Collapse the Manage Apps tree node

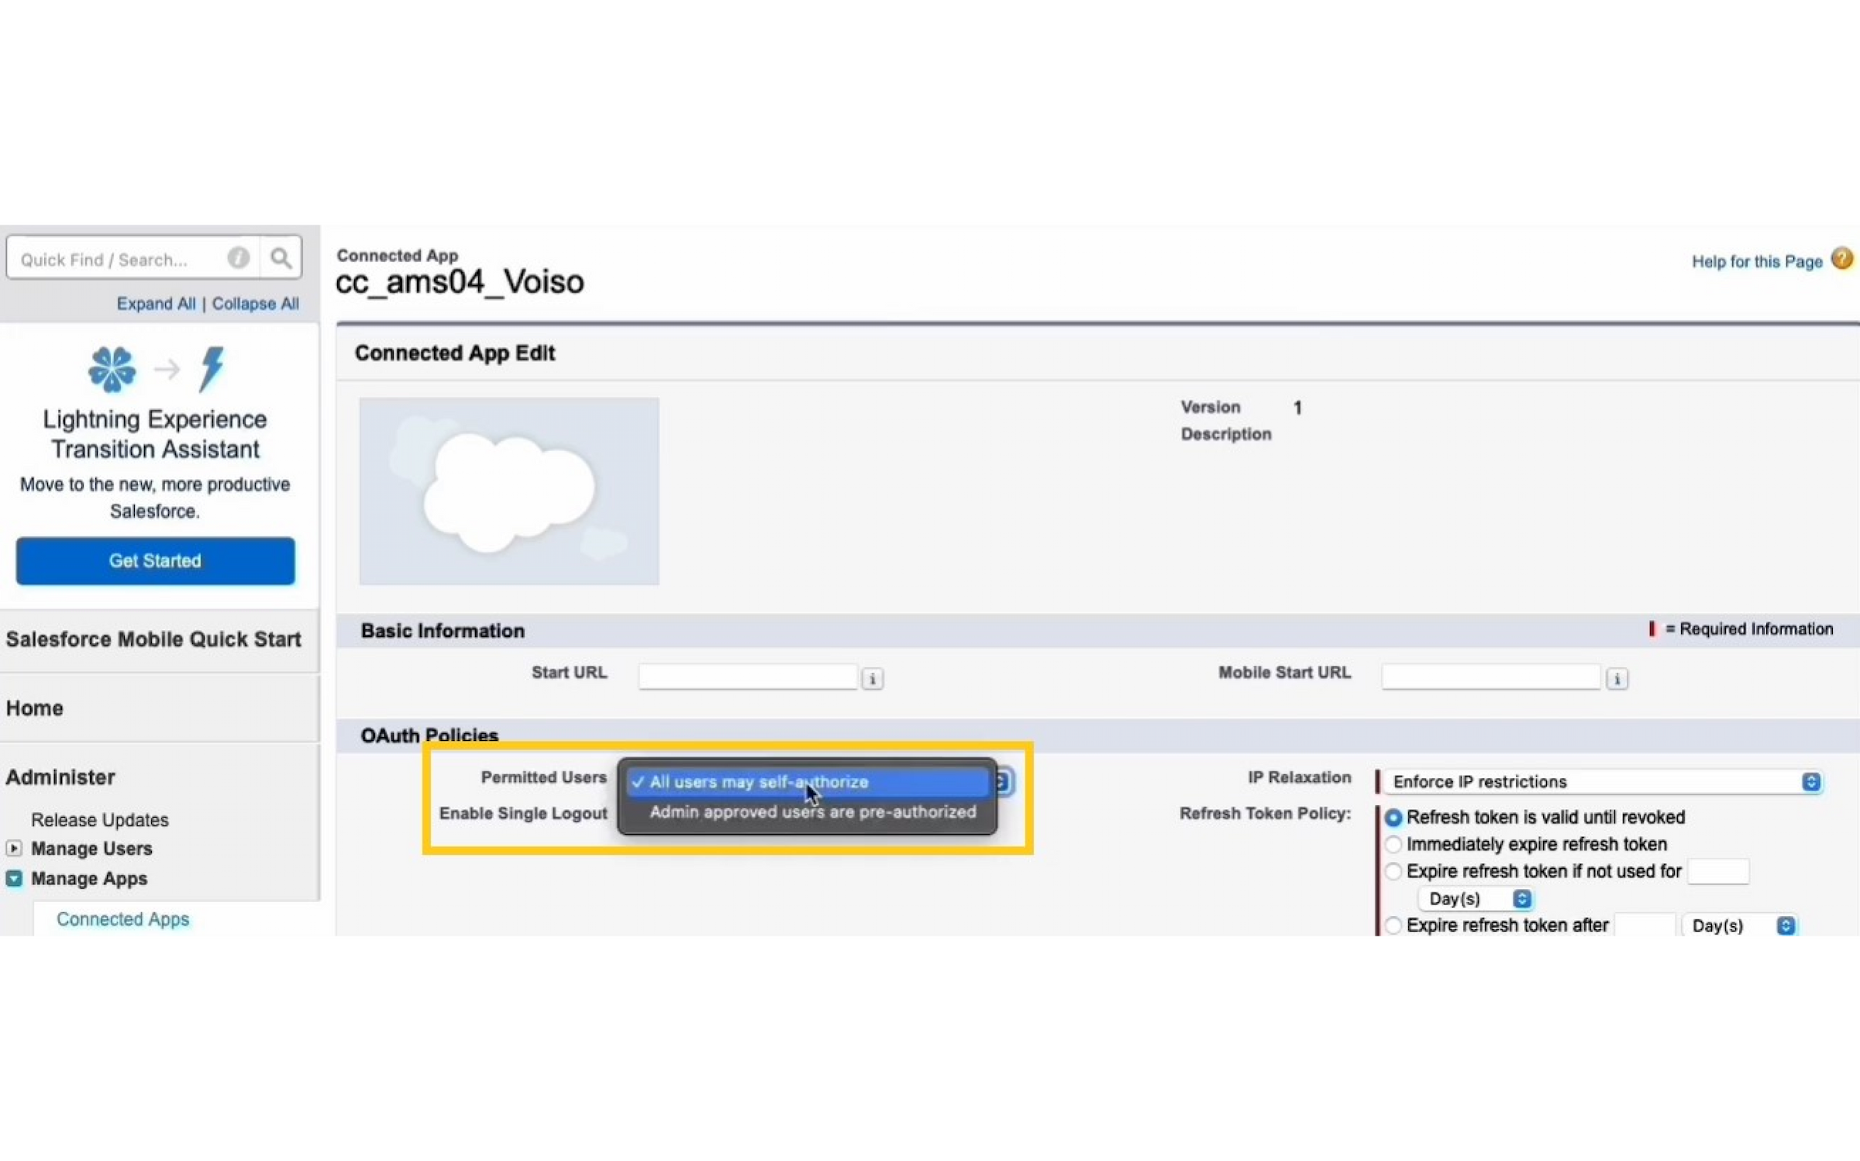click(14, 878)
